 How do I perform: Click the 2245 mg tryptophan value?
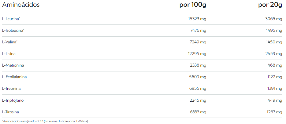198,100
